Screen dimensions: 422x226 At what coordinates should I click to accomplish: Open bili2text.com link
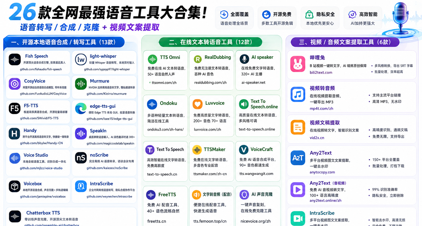pos(321,73)
